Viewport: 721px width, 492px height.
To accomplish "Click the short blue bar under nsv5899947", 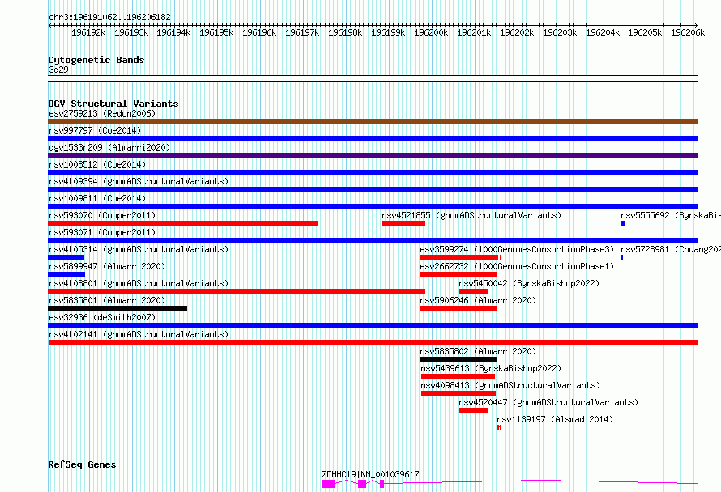I will 66,274.
